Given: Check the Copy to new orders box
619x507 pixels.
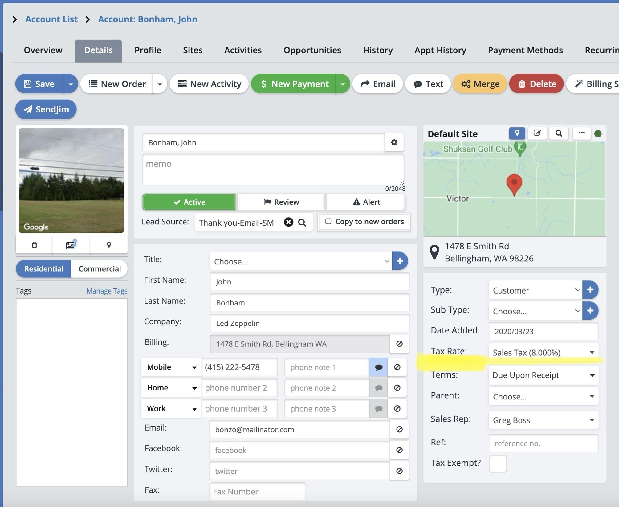Looking at the screenshot, I should coord(328,222).
